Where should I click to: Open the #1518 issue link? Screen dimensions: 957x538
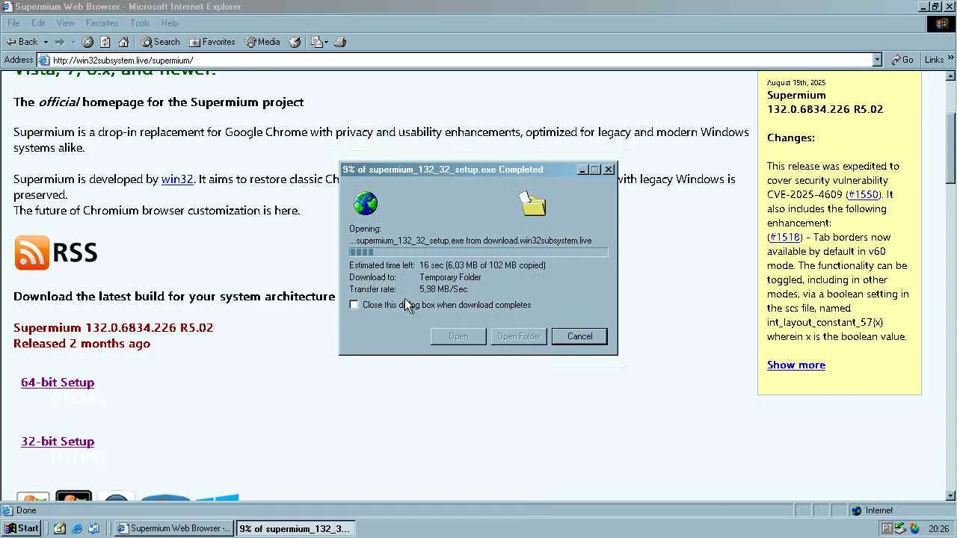click(784, 237)
